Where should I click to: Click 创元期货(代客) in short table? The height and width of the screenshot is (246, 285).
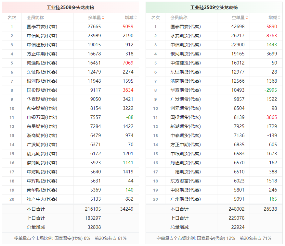[x=186, y=108]
